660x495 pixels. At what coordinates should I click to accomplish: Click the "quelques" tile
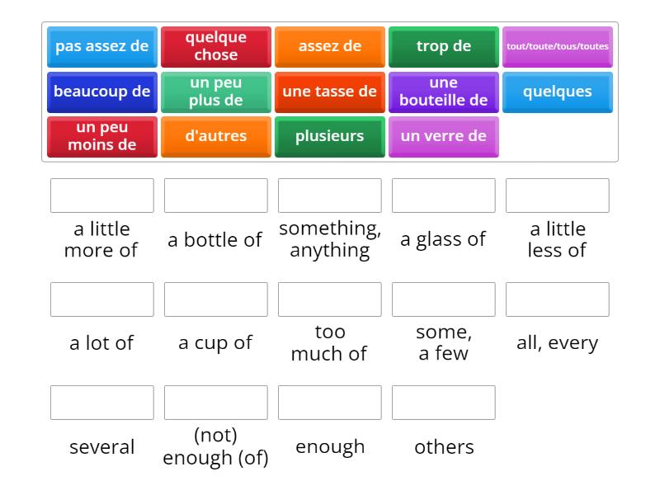click(x=558, y=92)
